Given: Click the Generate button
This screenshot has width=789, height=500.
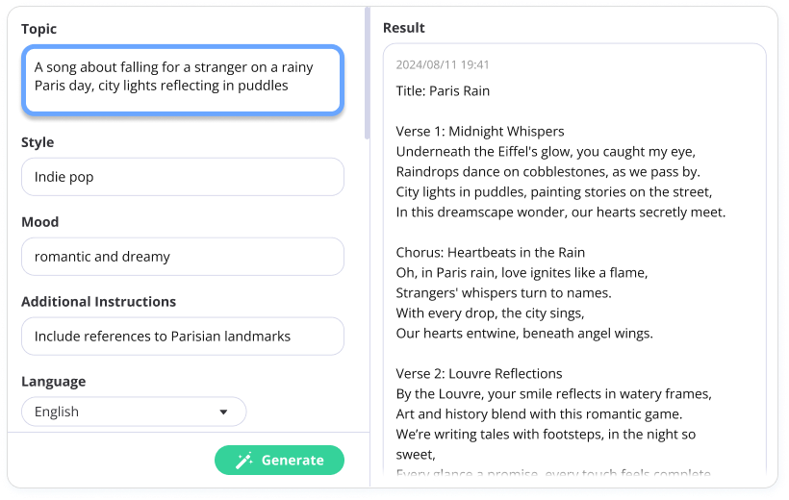Looking at the screenshot, I should (279, 461).
